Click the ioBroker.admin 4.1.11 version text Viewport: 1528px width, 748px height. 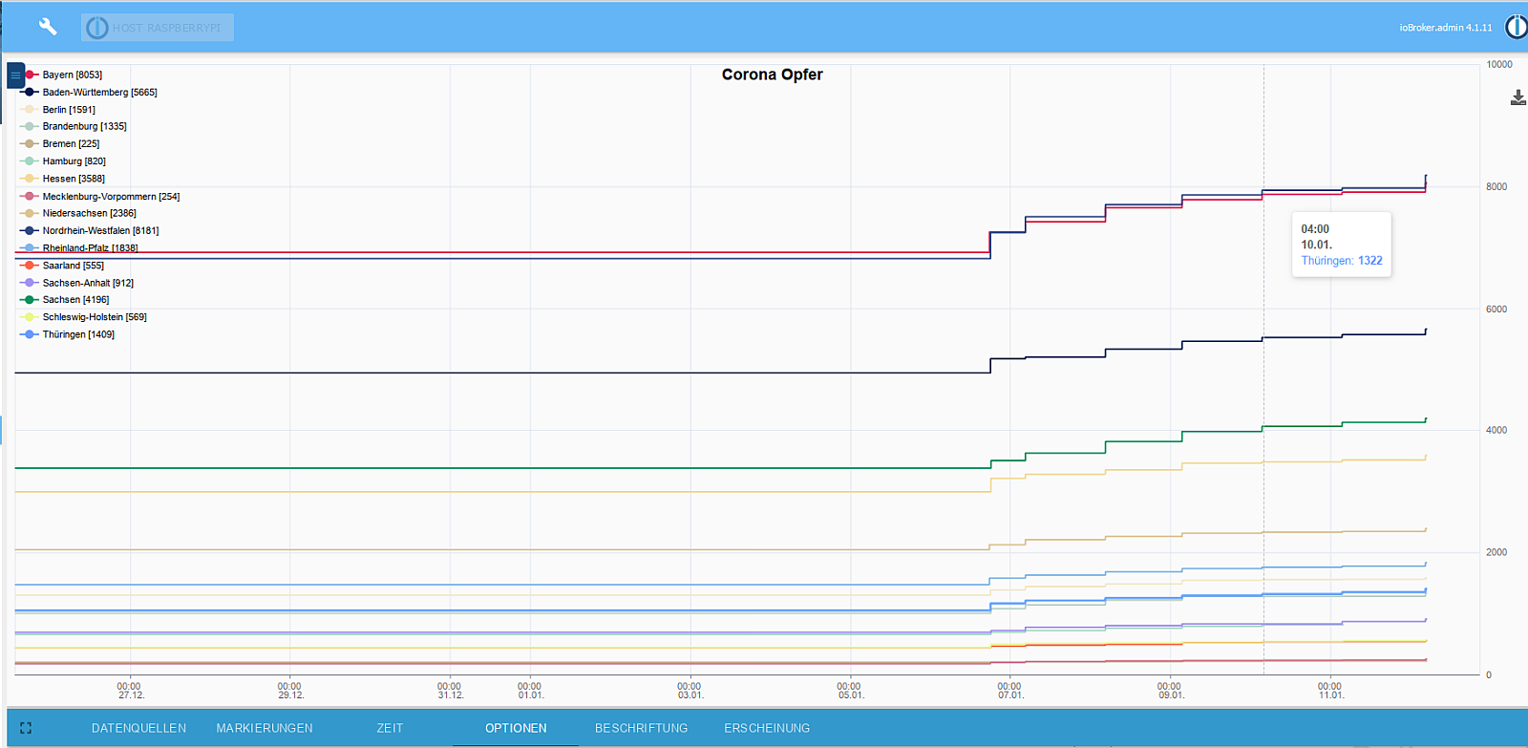click(1446, 28)
